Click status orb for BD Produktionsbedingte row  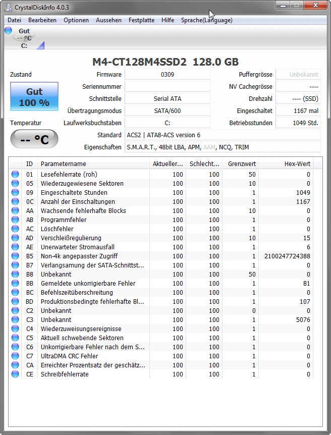tap(15, 302)
